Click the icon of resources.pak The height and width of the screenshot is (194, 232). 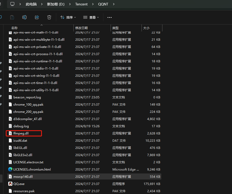point(10,191)
